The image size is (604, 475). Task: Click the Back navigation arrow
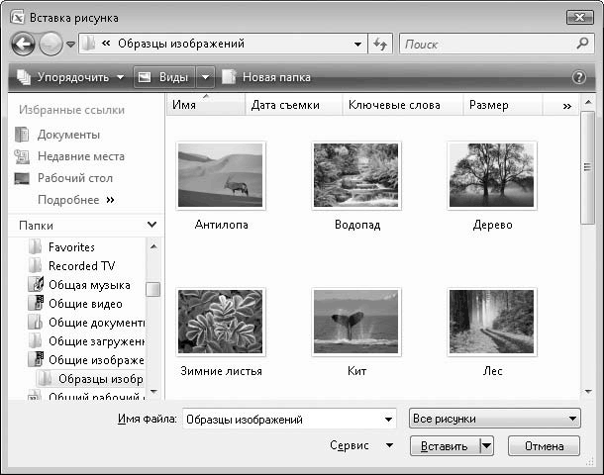point(23,44)
